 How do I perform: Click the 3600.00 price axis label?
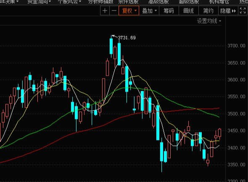pos(236,80)
